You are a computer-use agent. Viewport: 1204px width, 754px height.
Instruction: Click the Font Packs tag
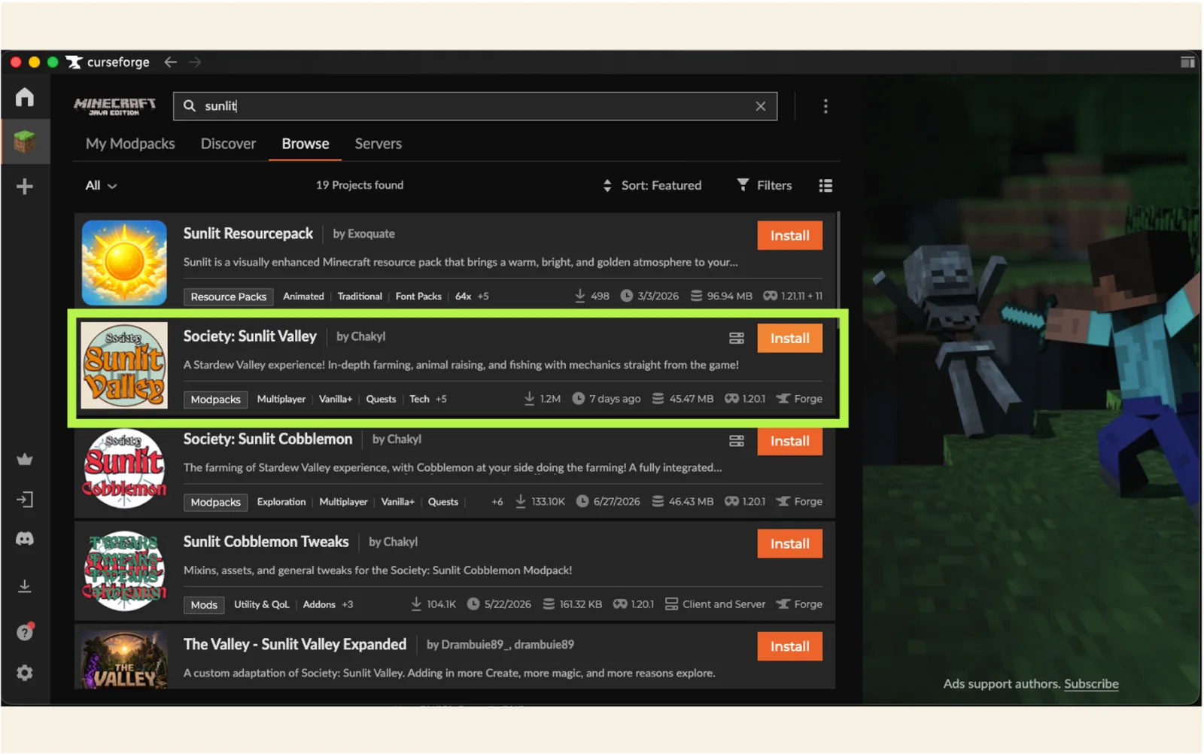point(418,296)
